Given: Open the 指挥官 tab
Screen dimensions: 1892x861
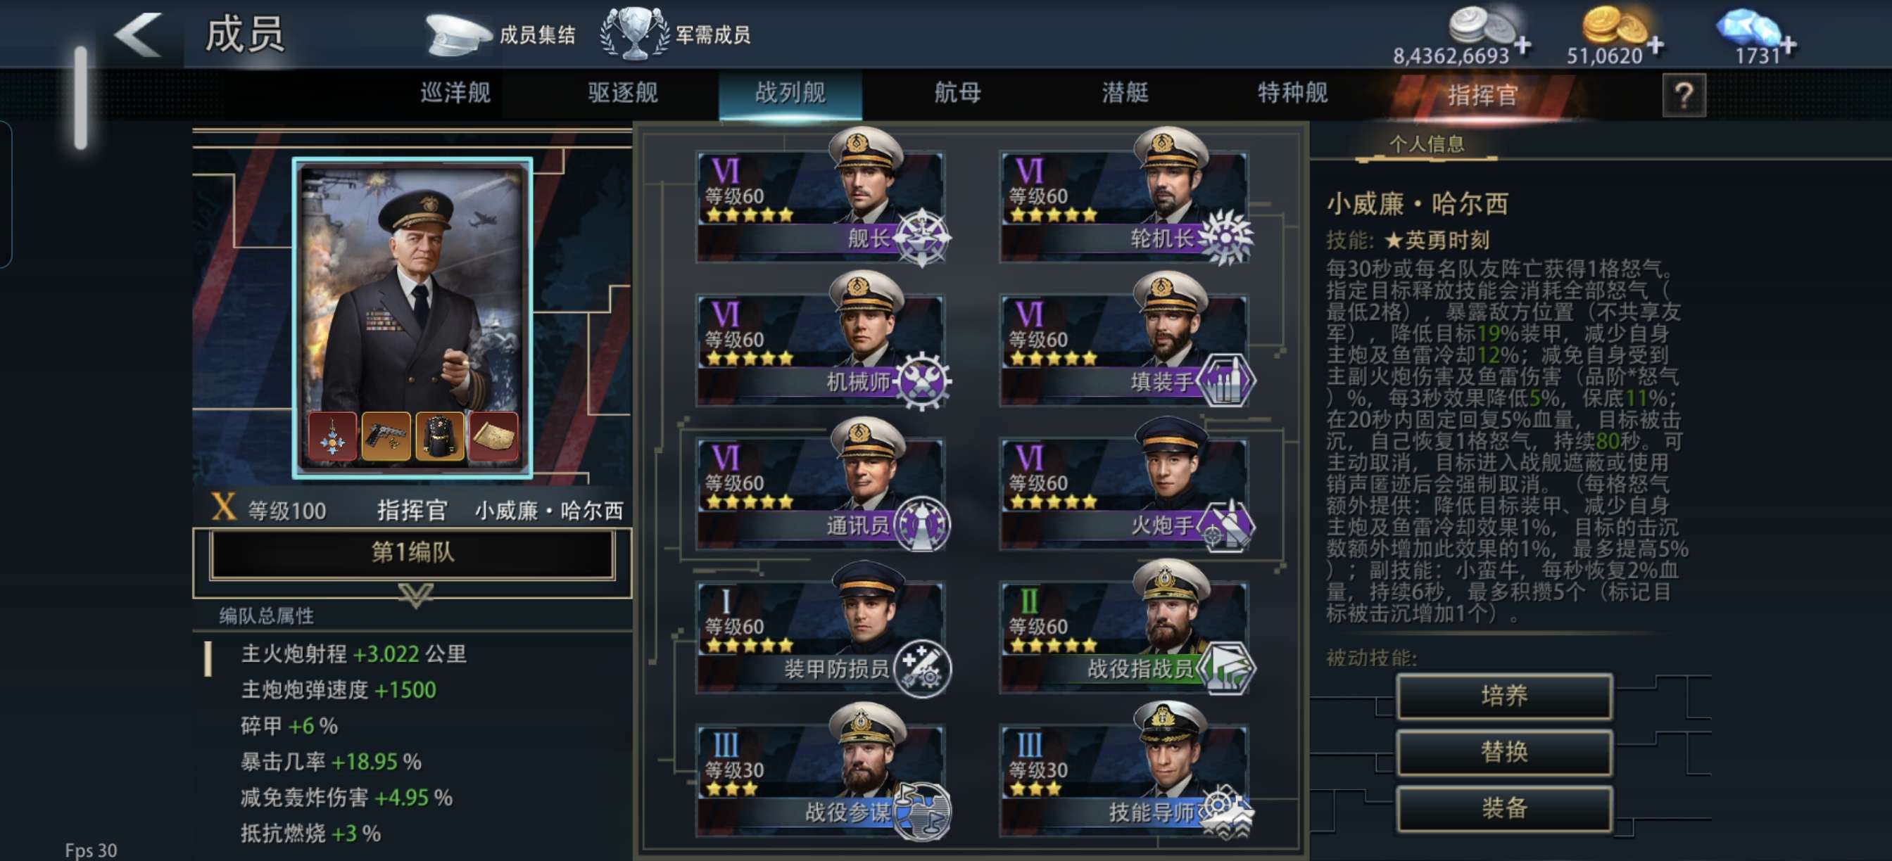Looking at the screenshot, I should tap(1482, 96).
